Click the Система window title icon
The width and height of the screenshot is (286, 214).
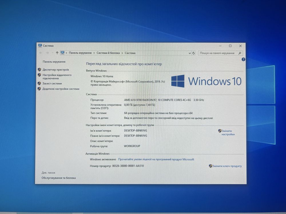pos(40,45)
